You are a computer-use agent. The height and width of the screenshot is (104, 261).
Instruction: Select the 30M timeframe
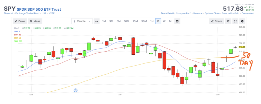coord(144,21)
